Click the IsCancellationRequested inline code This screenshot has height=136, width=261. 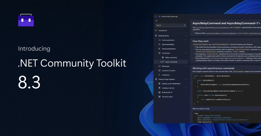tap(206, 52)
